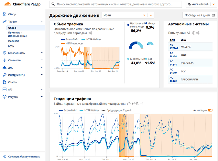Share the Объем трафика chart
Viewport: 218px width, 161px height.
(90, 33)
